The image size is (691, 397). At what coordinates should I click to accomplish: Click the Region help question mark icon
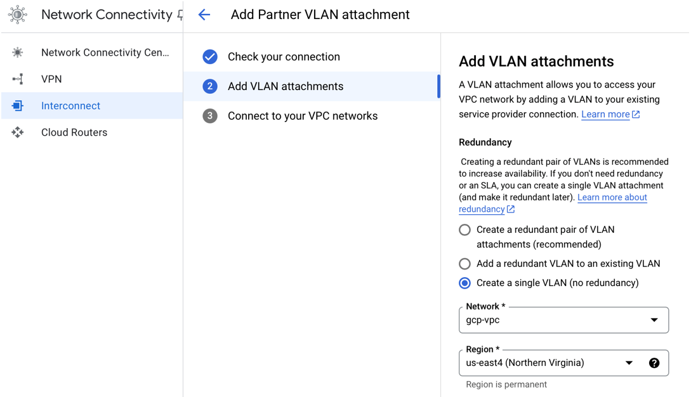coord(654,363)
